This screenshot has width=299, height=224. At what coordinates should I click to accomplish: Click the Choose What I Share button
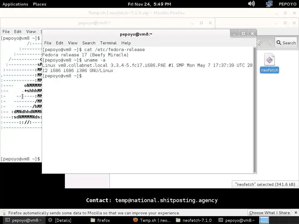click(x=270, y=213)
